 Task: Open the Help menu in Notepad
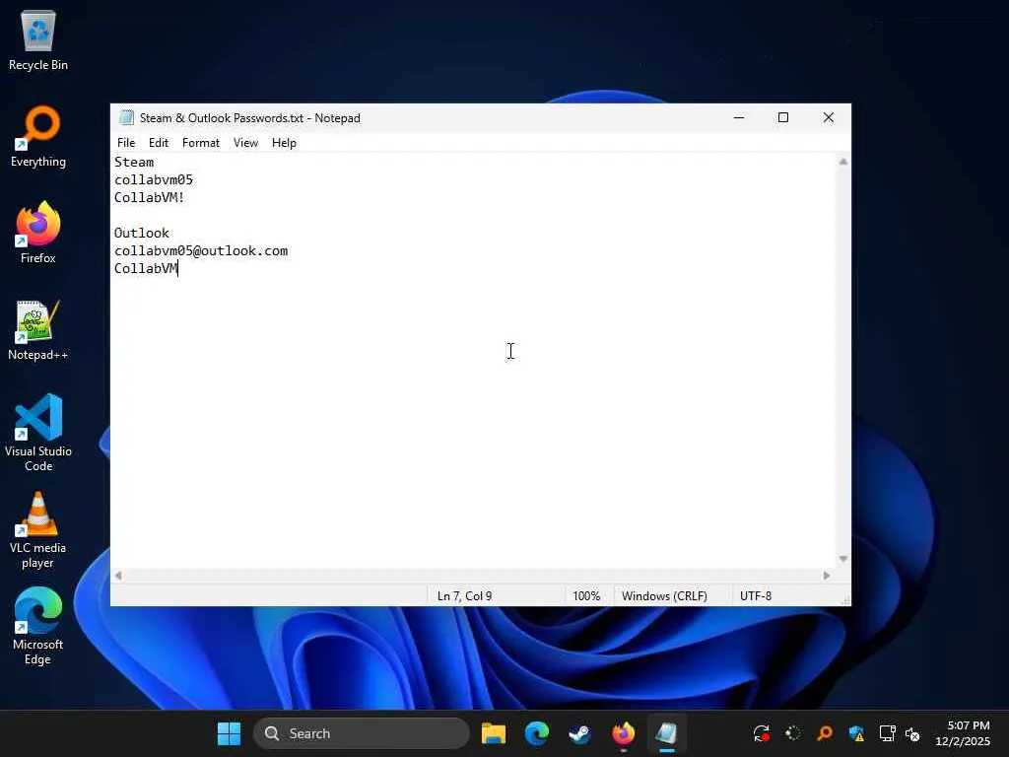(284, 143)
